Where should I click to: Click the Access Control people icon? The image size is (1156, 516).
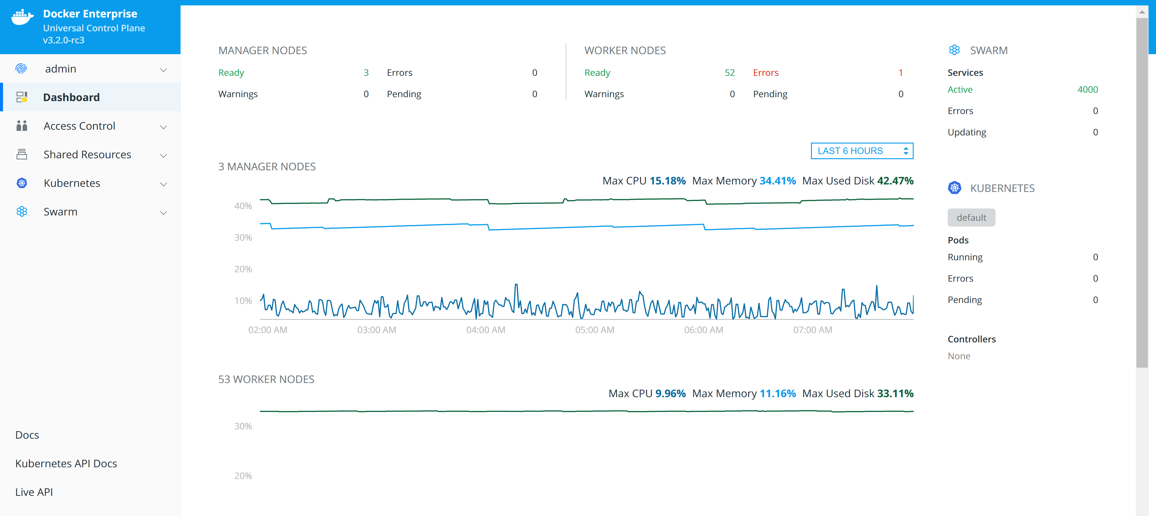(x=22, y=126)
